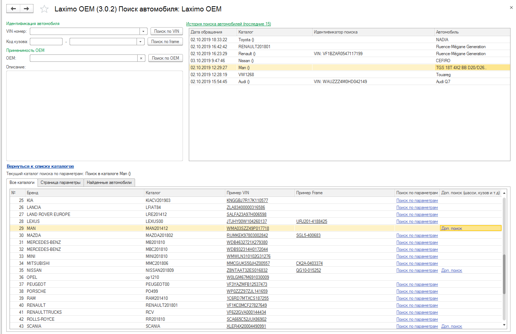Open LEXUS example frame URJ201-4188425
The image size is (516, 334).
[x=312, y=221]
